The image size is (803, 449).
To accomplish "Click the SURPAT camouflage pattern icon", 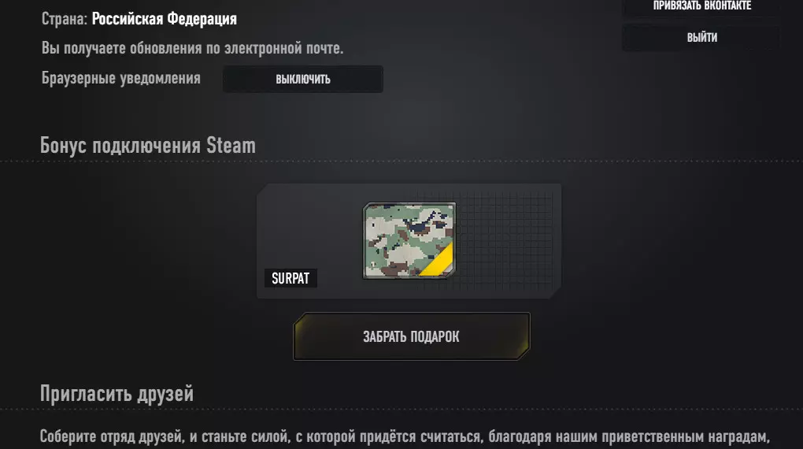I will click(x=409, y=240).
